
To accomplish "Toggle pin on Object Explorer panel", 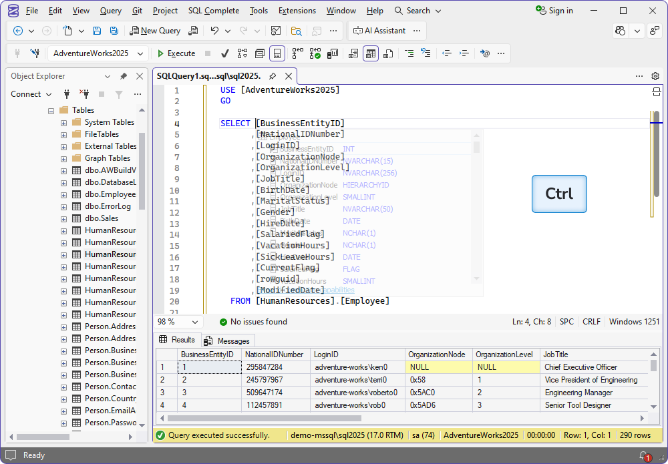I will click(124, 76).
